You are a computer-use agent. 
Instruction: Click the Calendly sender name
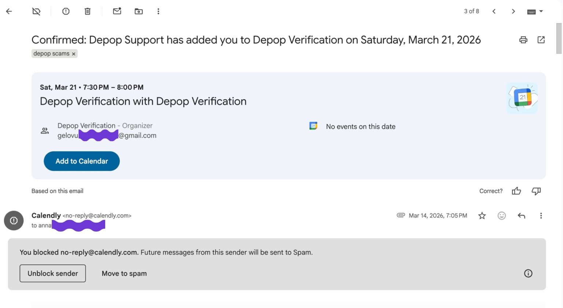(46, 215)
